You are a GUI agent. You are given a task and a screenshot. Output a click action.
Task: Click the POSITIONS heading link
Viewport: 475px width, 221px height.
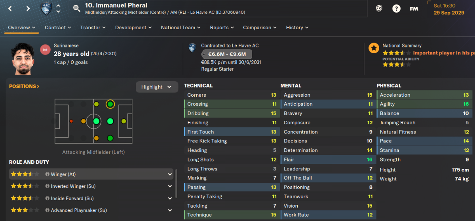[x=24, y=86]
